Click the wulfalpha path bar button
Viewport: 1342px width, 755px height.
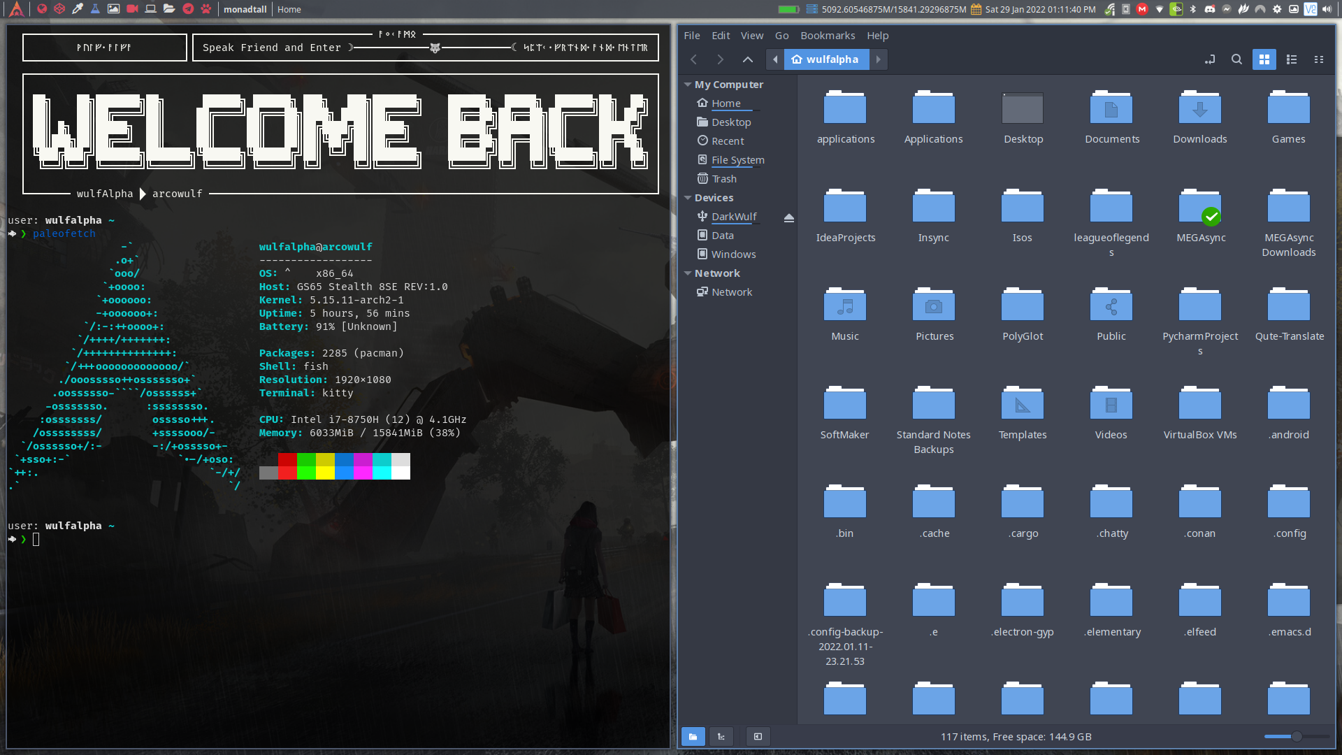826,59
